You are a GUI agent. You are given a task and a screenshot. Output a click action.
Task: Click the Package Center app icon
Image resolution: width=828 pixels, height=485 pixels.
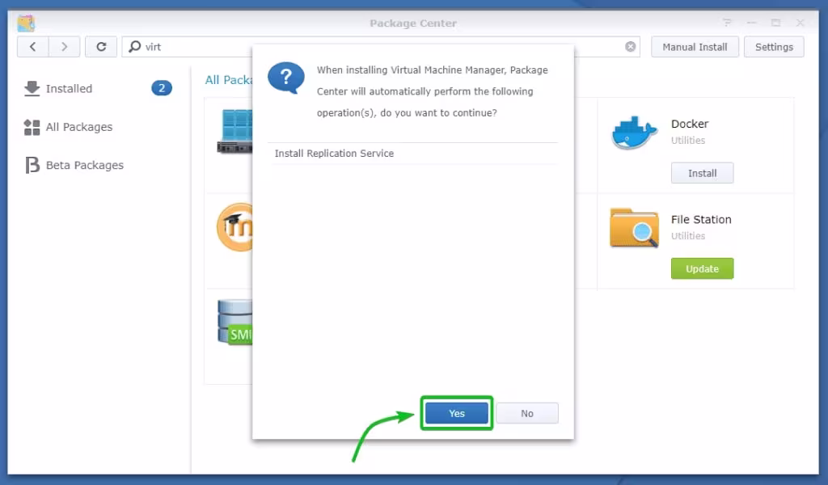pos(26,23)
